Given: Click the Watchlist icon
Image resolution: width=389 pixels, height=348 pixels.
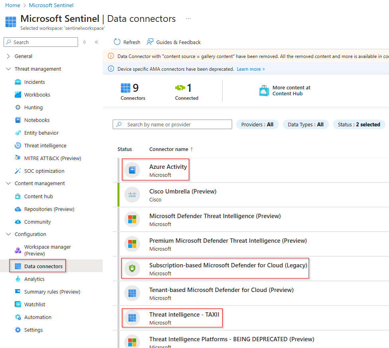Looking at the screenshot, I should [18, 305].
